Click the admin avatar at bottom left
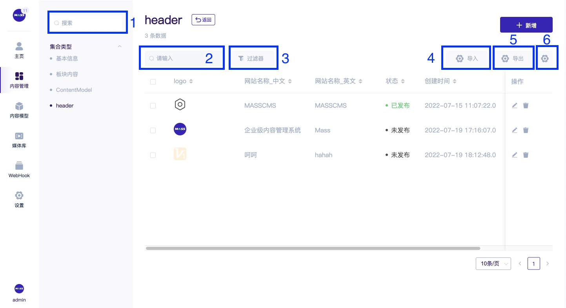 tap(19, 289)
